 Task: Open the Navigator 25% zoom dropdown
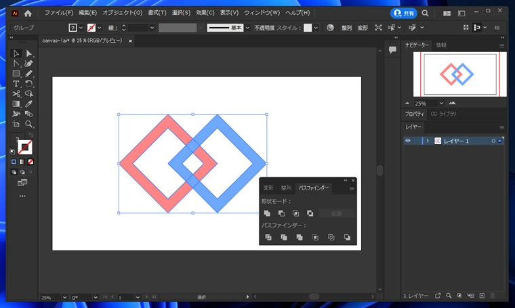pyautogui.click(x=441, y=104)
